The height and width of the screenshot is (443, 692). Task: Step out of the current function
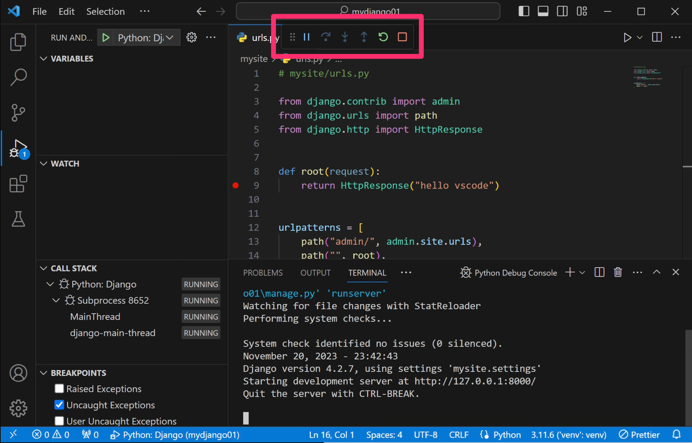tap(364, 37)
